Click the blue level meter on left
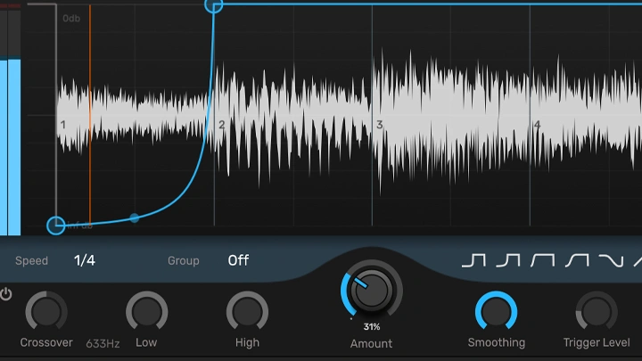 click(13, 147)
